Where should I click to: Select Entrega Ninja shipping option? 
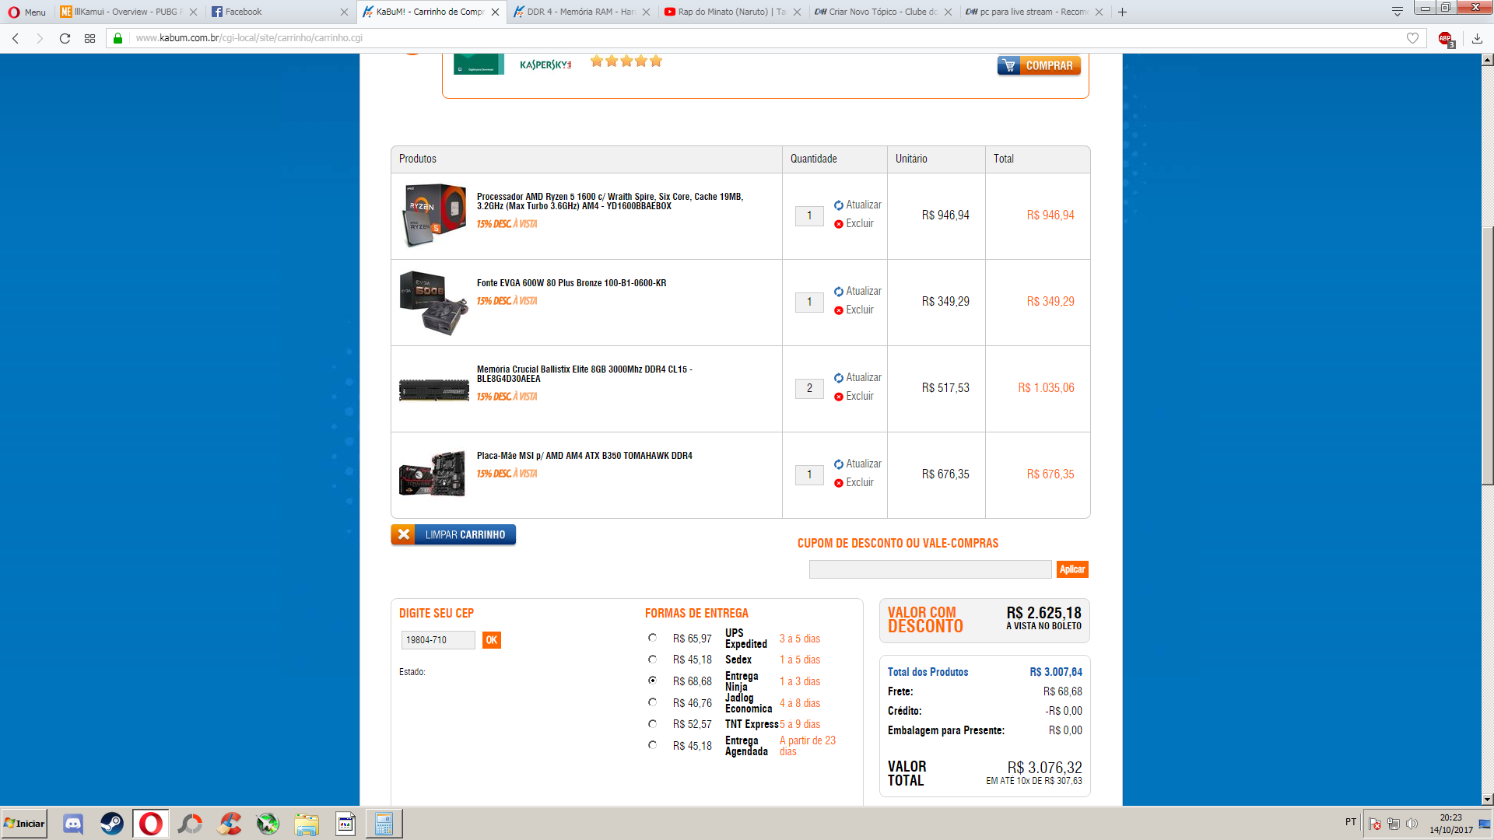[652, 681]
